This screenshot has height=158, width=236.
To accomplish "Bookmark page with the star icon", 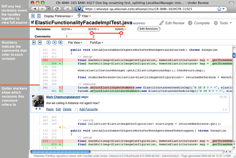I will [x=219, y=9].
